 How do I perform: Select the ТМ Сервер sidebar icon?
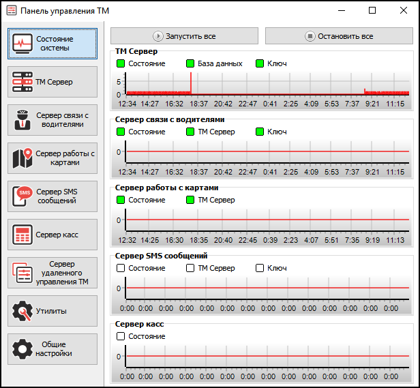pos(23,83)
